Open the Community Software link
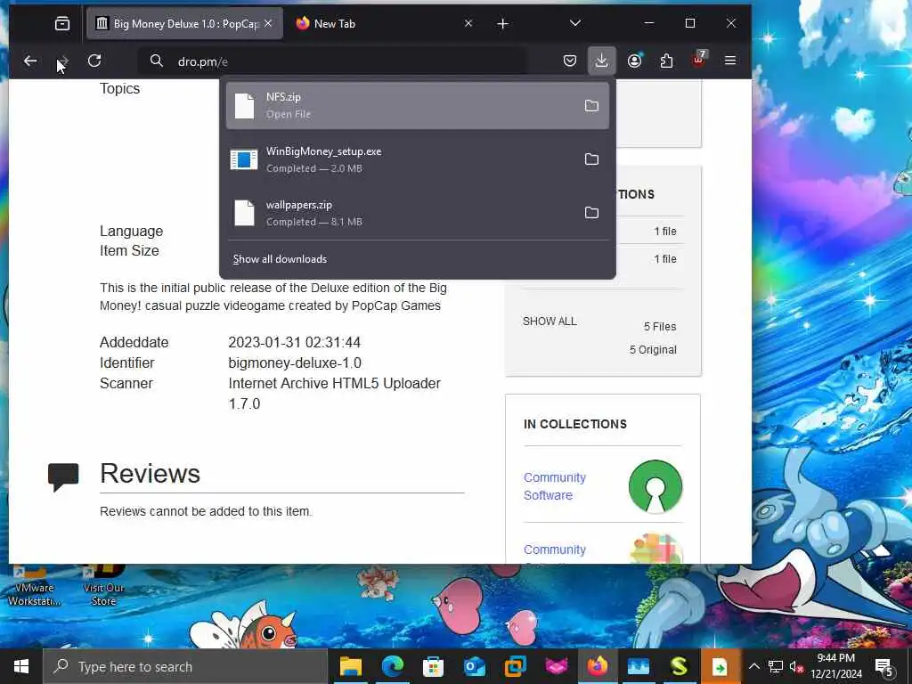 tap(554, 486)
